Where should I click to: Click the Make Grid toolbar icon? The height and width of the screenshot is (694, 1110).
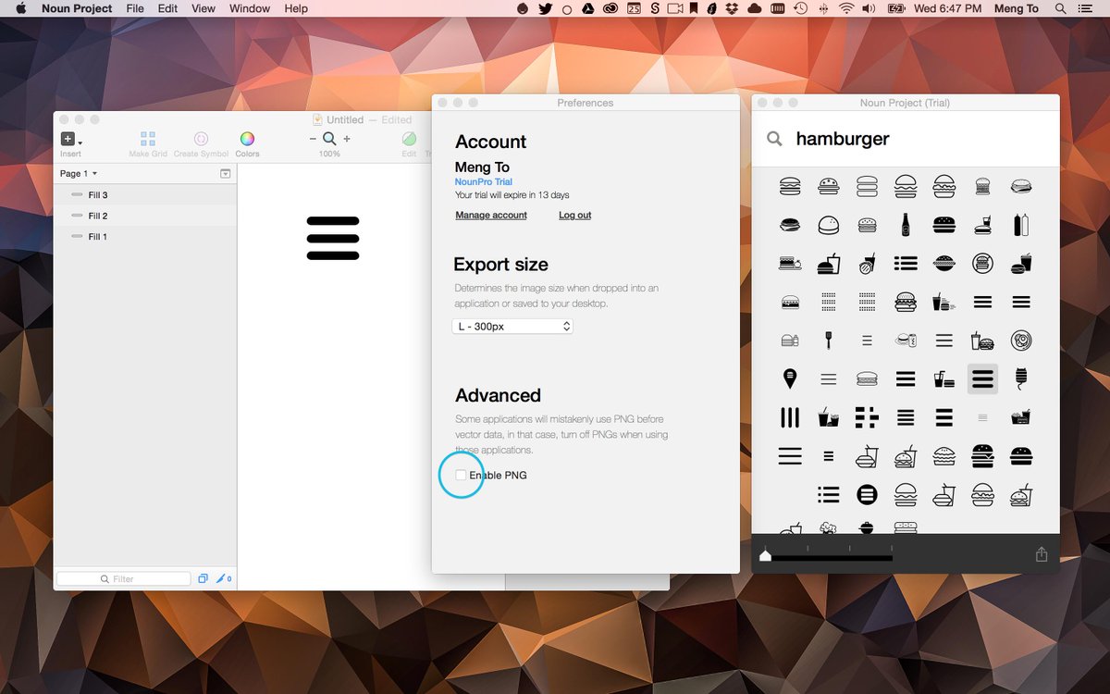[148, 139]
